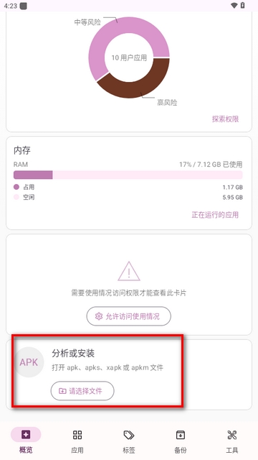Tap the 允许访问使用情况 button
The image size is (258, 460).
(129, 316)
